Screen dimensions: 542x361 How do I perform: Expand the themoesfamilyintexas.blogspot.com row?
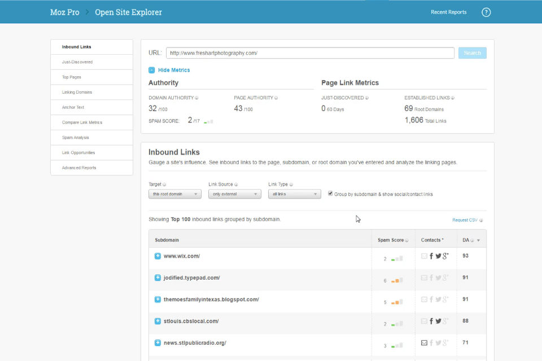click(x=158, y=300)
